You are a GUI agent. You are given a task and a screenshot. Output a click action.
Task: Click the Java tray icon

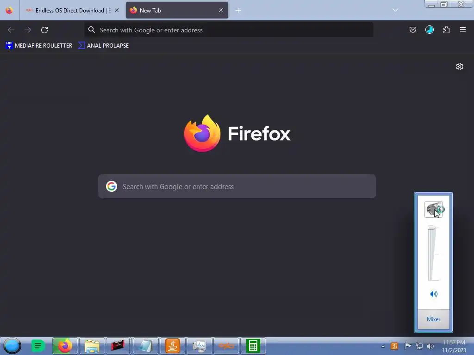[394, 346]
